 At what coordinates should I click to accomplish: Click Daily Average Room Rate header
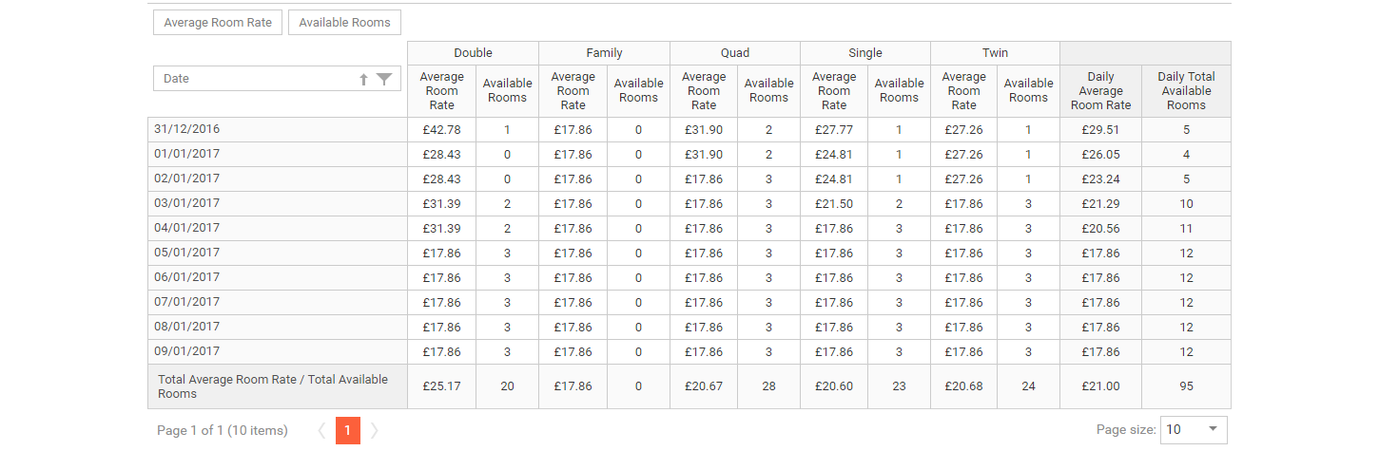click(1100, 91)
